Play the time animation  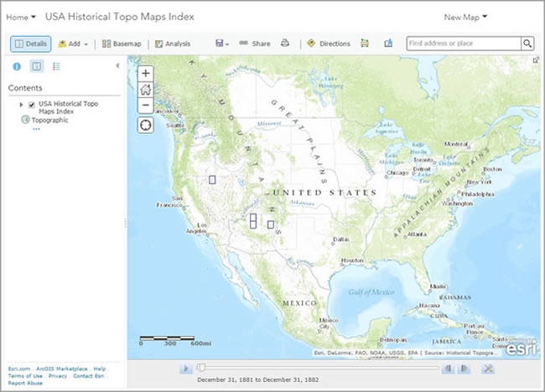186,369
